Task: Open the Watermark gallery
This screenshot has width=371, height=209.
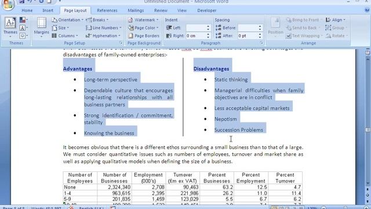Action: pyautogui.click(x=143, y=20)
